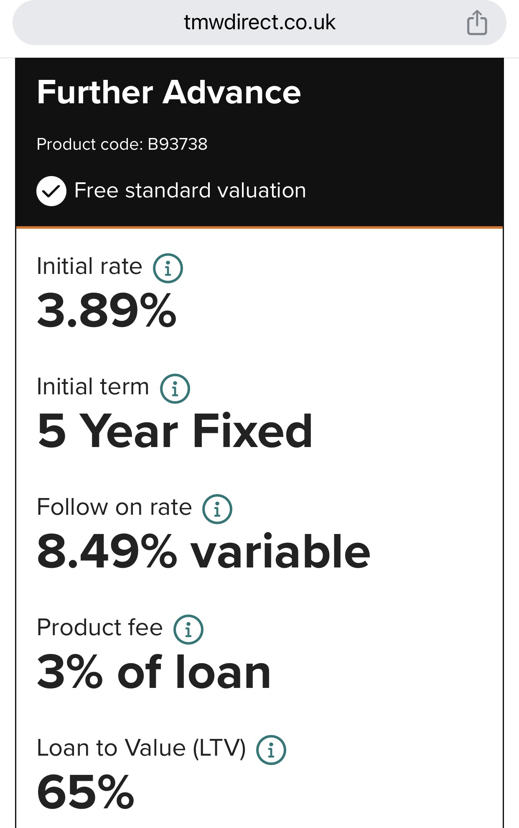519x828 pixels.
Task: Click the Initial term label
Action: click(93, 387)
